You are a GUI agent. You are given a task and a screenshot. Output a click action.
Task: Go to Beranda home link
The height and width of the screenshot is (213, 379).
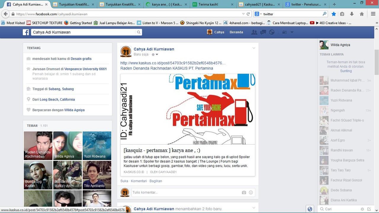(236, 32)
